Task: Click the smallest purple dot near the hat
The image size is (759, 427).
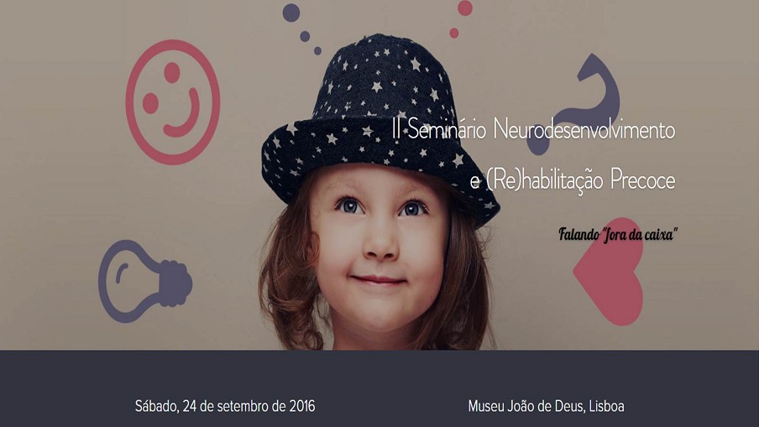Action: coord(317,50)
